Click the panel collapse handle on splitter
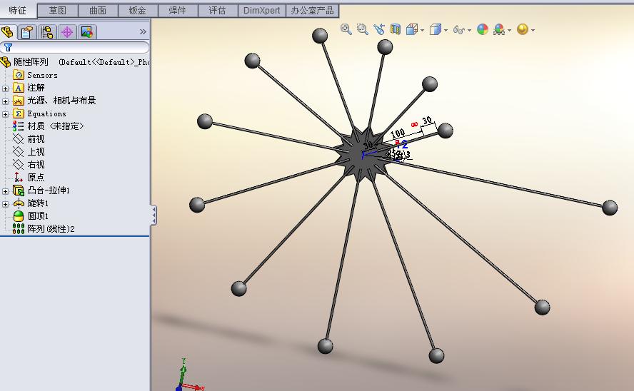 point(154,215)
